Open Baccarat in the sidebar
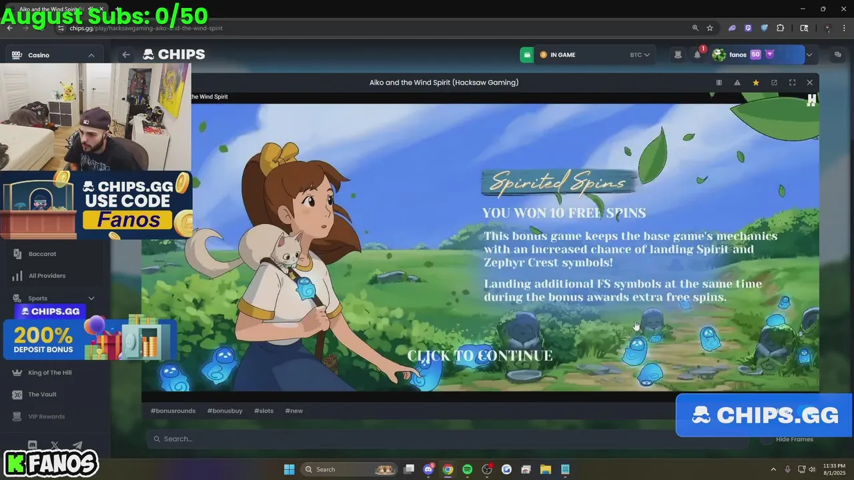The height and width of the screenshot is (480, 854). 42,254
